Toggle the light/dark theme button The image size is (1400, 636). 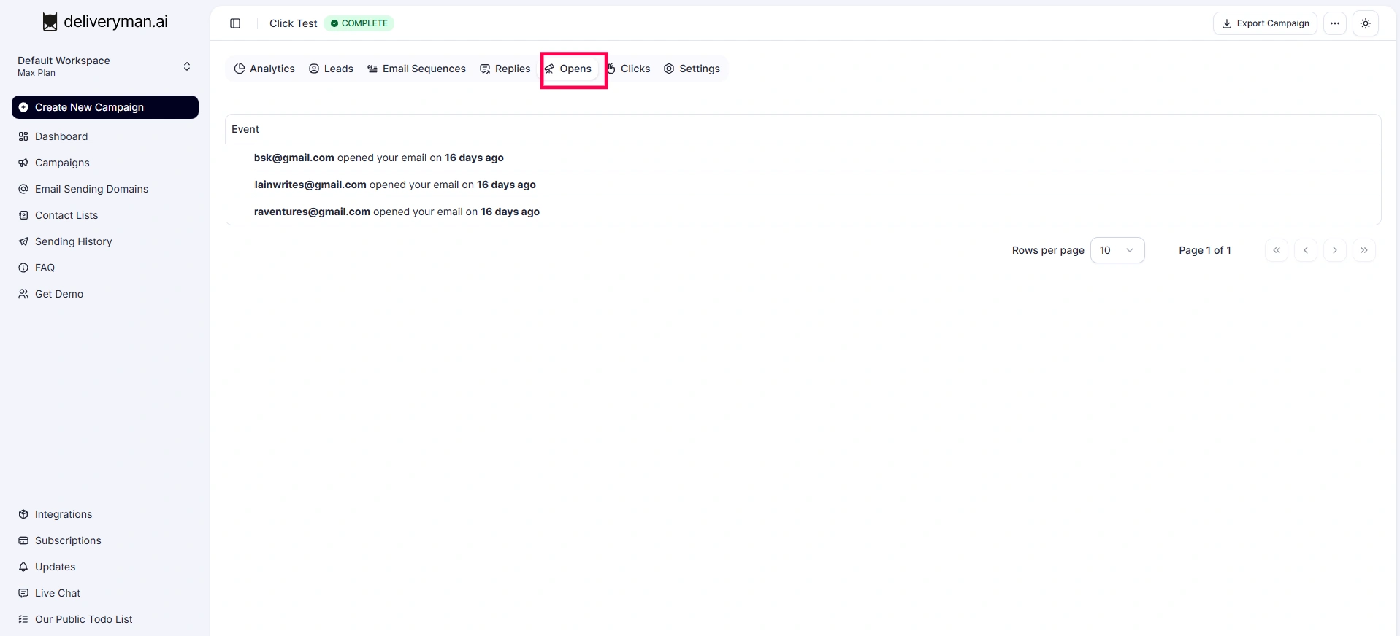[1365, 23]
